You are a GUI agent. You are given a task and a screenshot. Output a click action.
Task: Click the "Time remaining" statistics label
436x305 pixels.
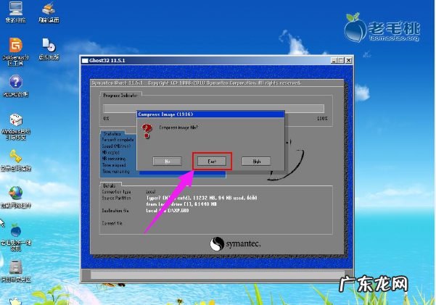coord(116,172)
